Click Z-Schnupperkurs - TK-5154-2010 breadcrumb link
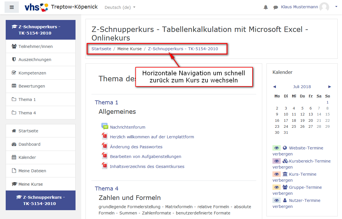 point(183,49)
